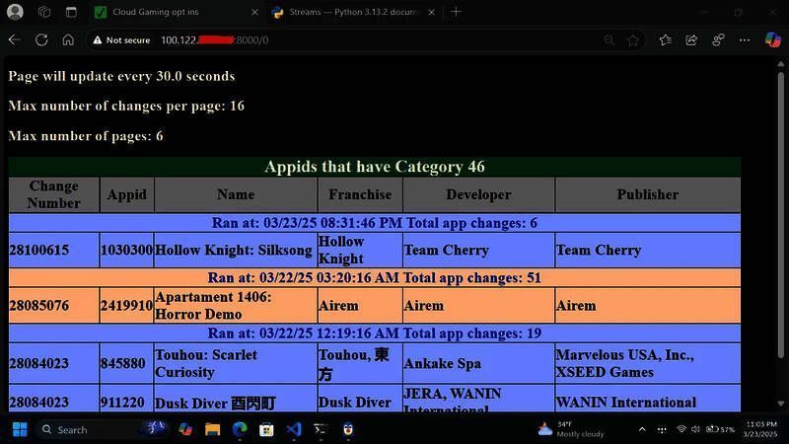Open Edge settings and more menu
The width and height of the screenshot is (789, 444).
click(747, 40)
